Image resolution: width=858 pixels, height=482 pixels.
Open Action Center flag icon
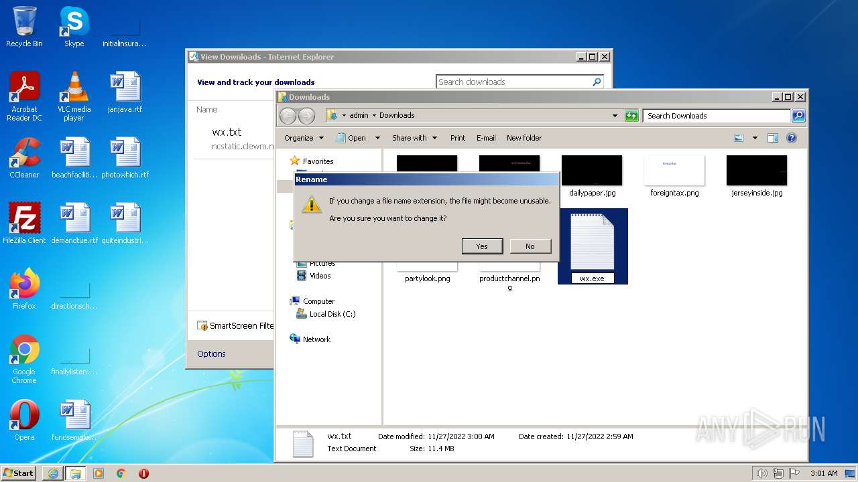click(x=794, y=473)
